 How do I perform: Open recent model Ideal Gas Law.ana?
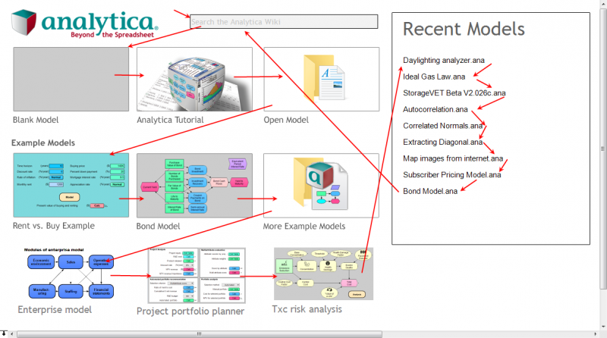[x=434, y=77]
